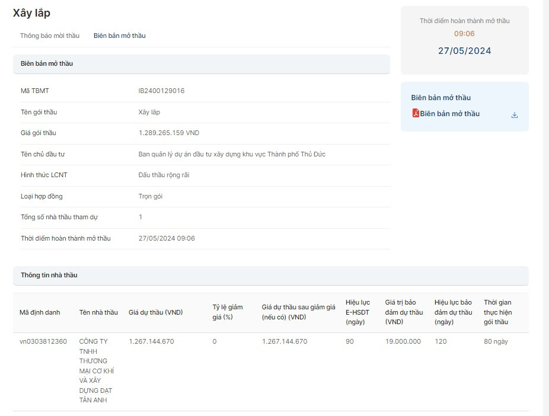
Task: Click the download icon for Biên bản mở thầu
Action: click(514, 115)
